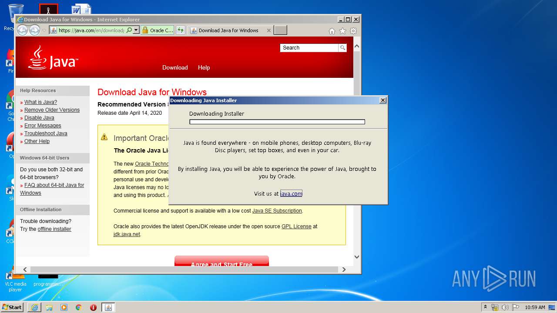Click the search magnifier button on Java page
The height and width of the screenshot is (313, 557).
tap(342, 48)
